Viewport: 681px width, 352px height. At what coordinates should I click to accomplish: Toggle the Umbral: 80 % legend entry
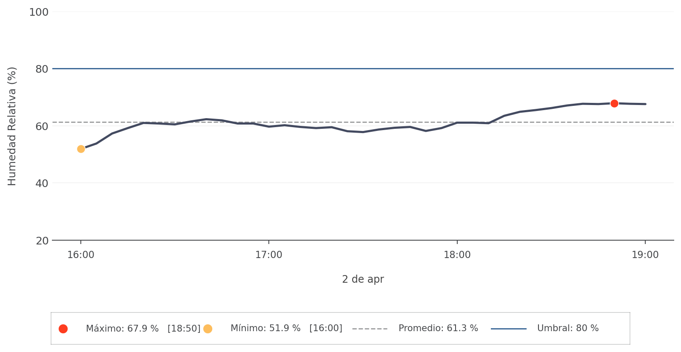[567, 329]
